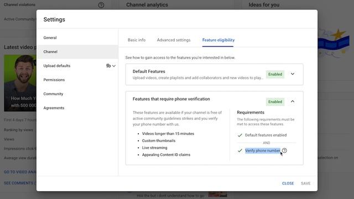Click Enabled badge on phone verification features
Viewport: 354px width, 199px height.
coord(275,102)
